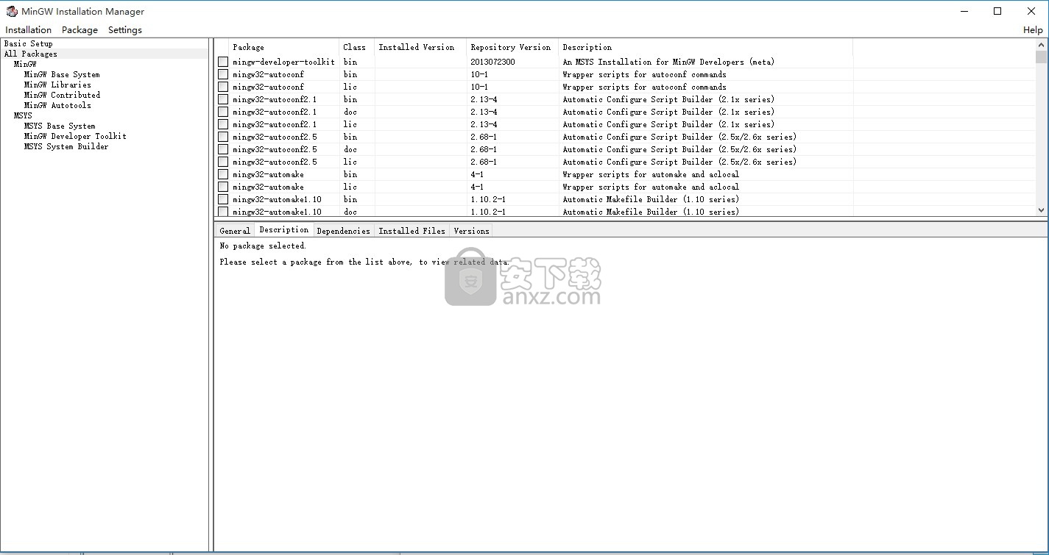The width and height of the screenshot is (1049, 555).
Task: Open the Settings menu
Action: pos(124,30)
